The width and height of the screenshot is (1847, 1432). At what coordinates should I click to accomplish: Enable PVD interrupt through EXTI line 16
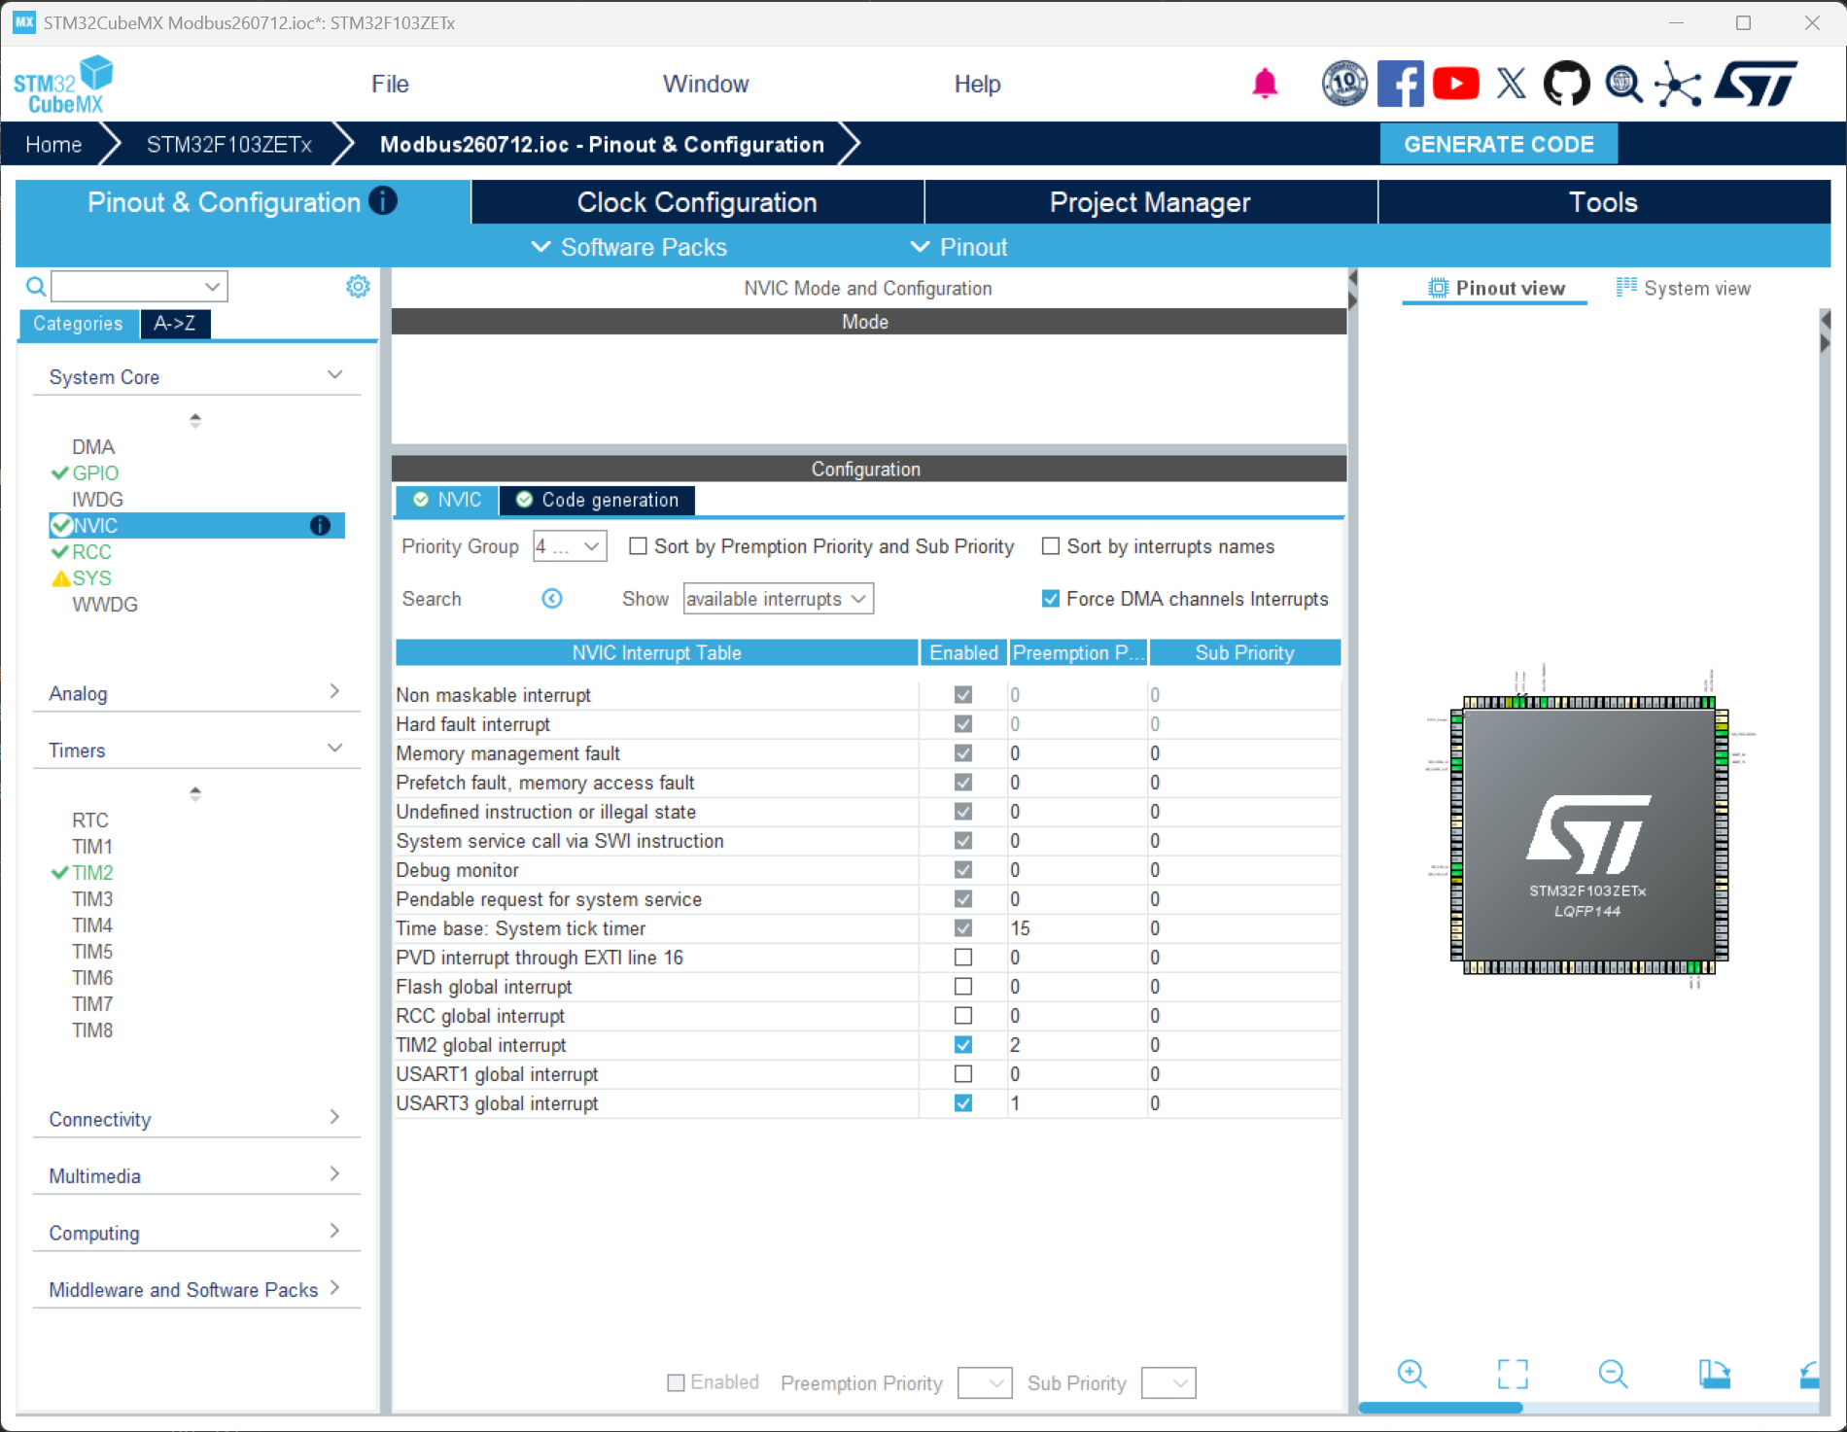pos(963,958)
